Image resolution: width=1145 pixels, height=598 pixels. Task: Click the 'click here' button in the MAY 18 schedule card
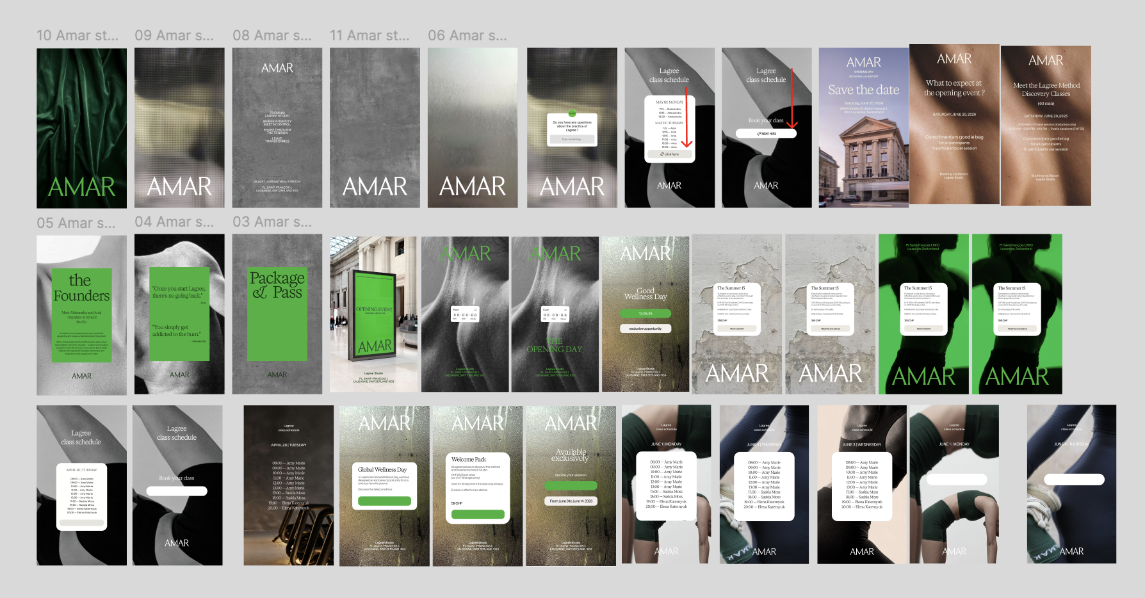(x=669, y=154)
